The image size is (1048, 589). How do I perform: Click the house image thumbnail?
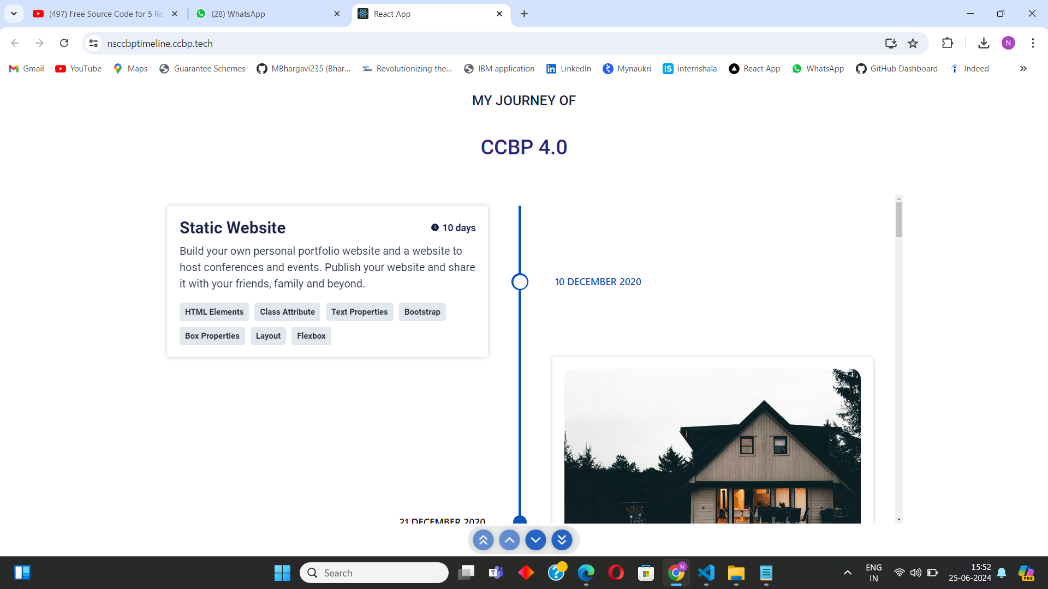(712, 446)
